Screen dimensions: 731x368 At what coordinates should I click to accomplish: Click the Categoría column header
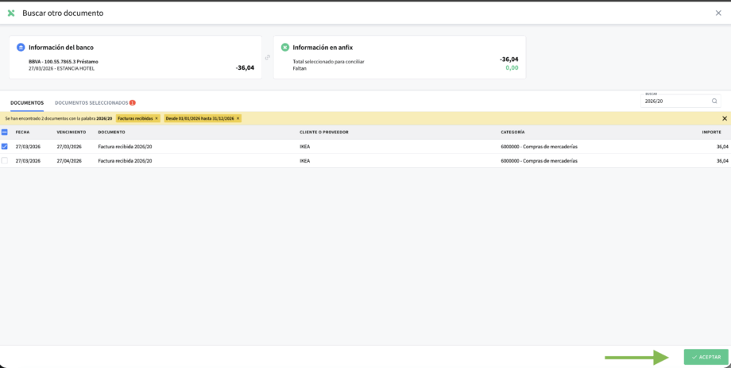512,132
